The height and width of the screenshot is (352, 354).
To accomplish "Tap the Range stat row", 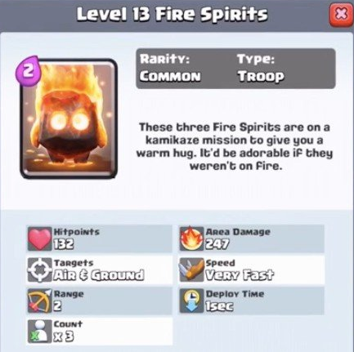I will pyautogui.click(x=100, y=301).
